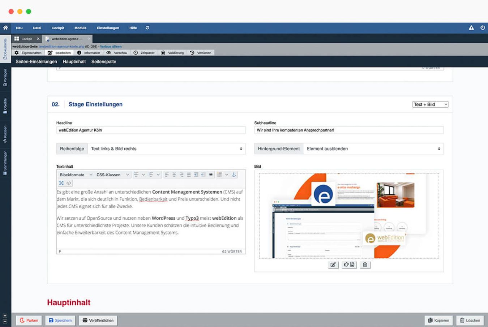The image size is (488, 327).
Task: Center the text in the editor
Action: click(x=174, y=175)
